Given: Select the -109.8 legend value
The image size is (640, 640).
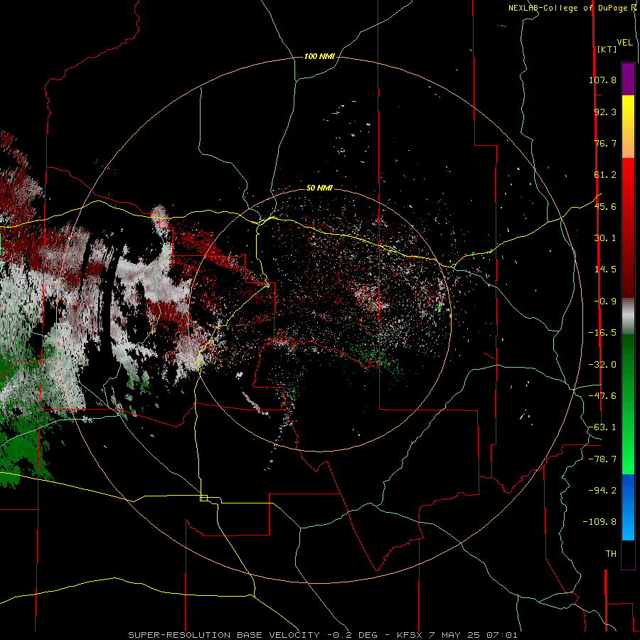Looking at the screenshot, I should click(x=599, y=522).
